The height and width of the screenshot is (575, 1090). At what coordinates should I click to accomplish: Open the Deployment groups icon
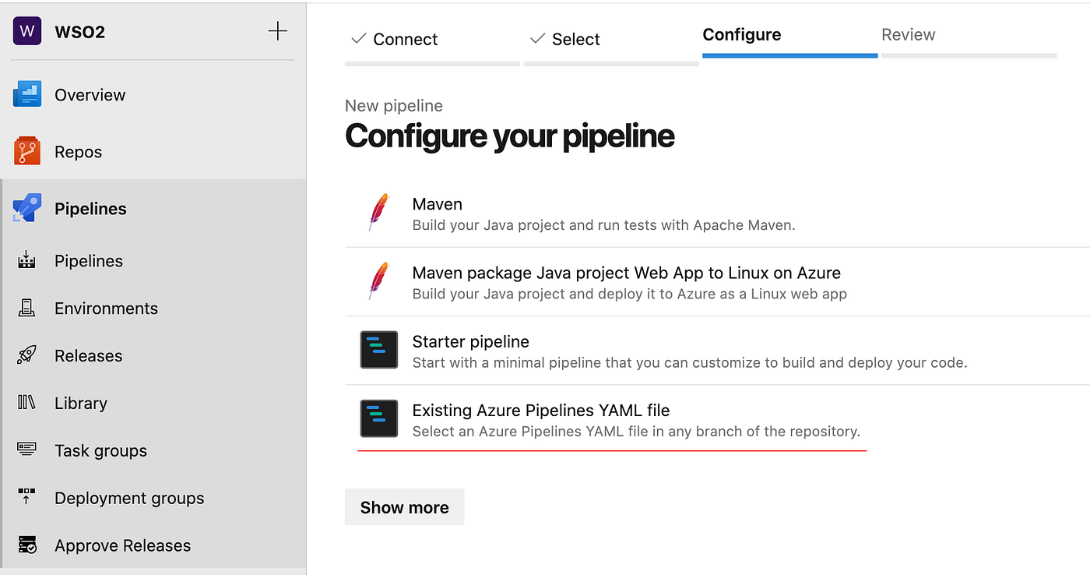click(x=27, y=498)
